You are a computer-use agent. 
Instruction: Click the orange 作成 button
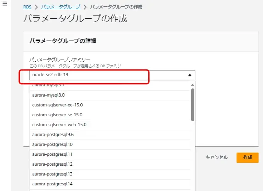(247, 158)
